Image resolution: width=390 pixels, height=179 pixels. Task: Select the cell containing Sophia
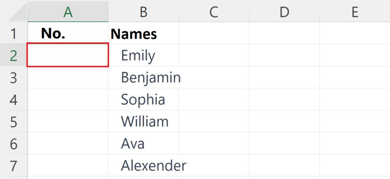pos(143,99)
